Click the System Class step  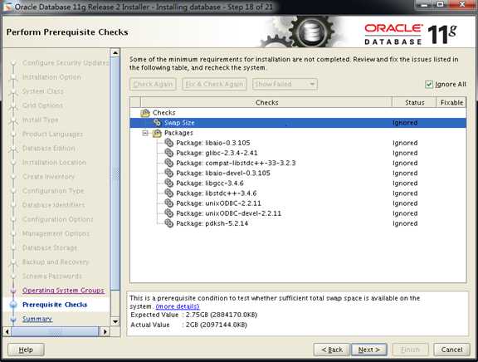tap(42, 91)
